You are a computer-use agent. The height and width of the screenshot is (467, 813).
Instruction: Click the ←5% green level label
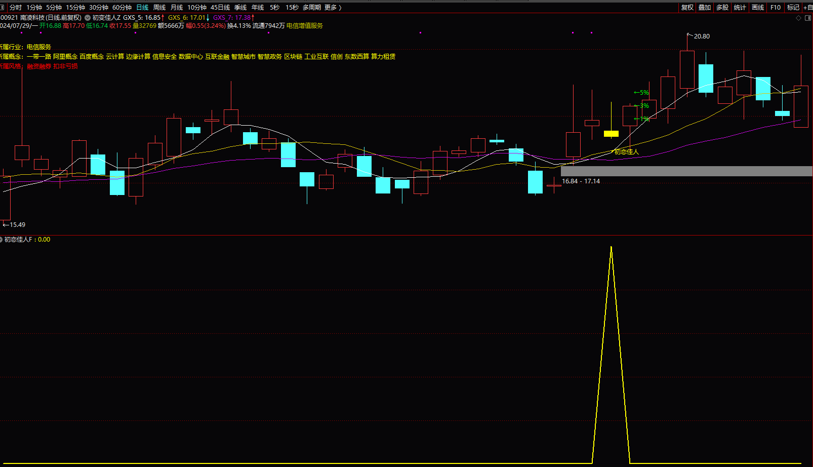coord(641,93)
